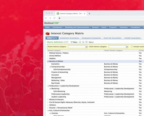Open the Child interest category dropdown
Image resolution: width=144 pixels, height=116 pixels.
127,47
